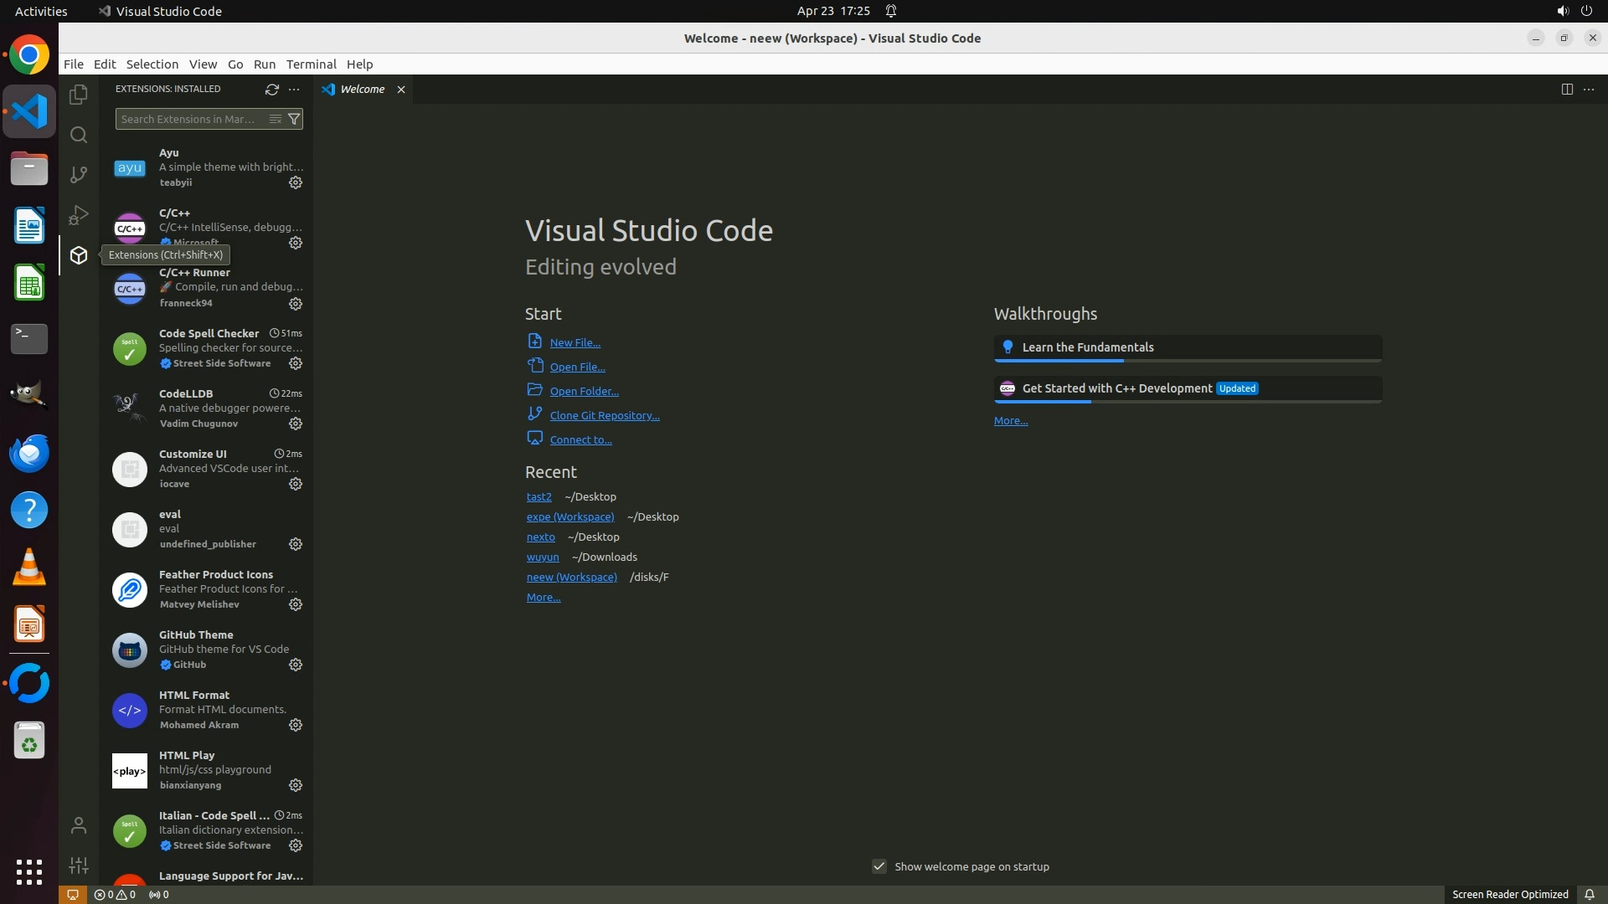This screenshot has height=904, width=1608.
Task: Open the Search view in activity bar
Action: [x=79, y=135]
